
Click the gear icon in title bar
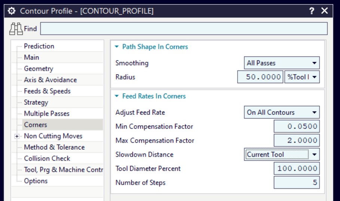(x=12, y=11)
